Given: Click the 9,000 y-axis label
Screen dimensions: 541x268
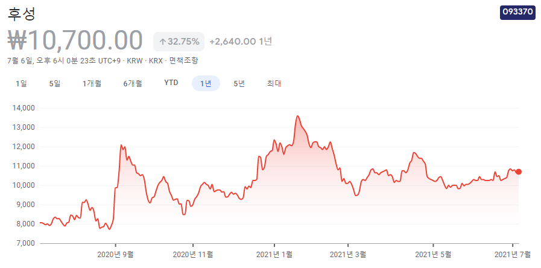Looking at the screenshot, I should (x=25, y=205).
